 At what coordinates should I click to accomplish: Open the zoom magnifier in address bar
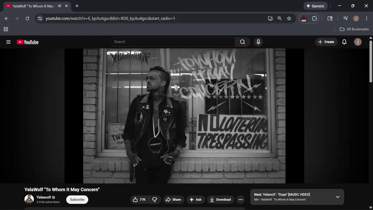(280, 18)
